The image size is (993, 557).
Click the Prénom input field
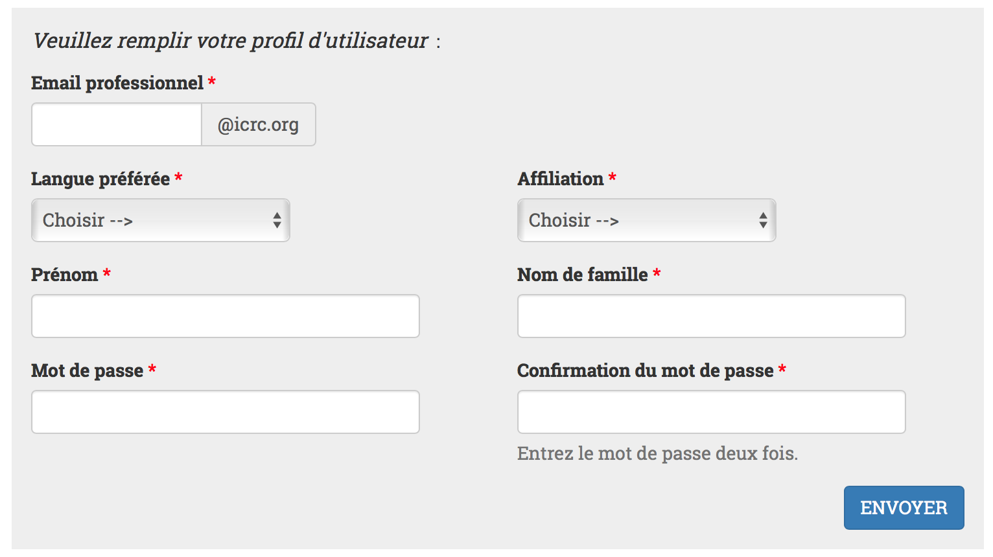(225, 316)
